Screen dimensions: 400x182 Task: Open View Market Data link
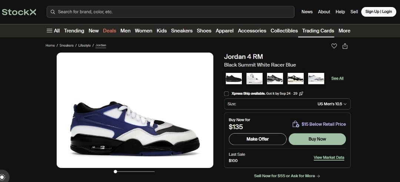[x=329, y=158]
